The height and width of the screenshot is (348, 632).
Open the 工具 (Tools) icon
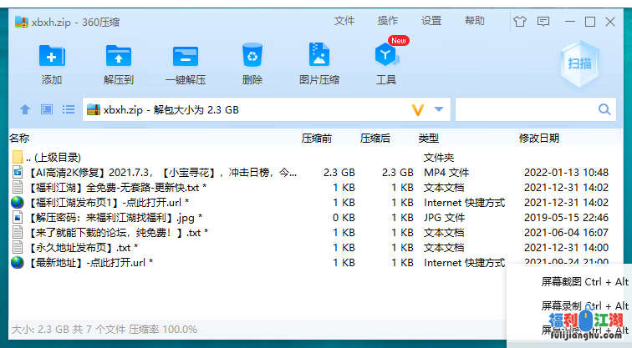385,56
